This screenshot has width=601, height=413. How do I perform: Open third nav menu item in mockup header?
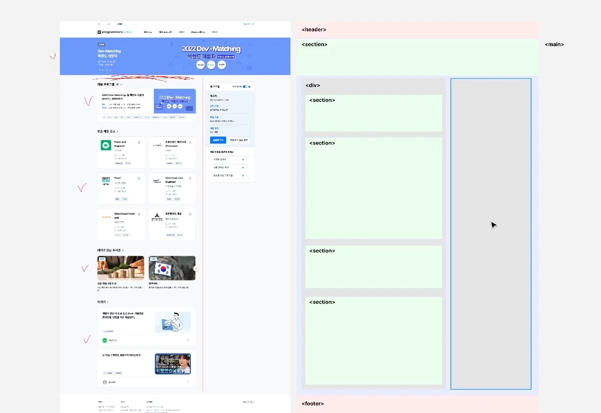pyautogui.click(x=181, y=32)
